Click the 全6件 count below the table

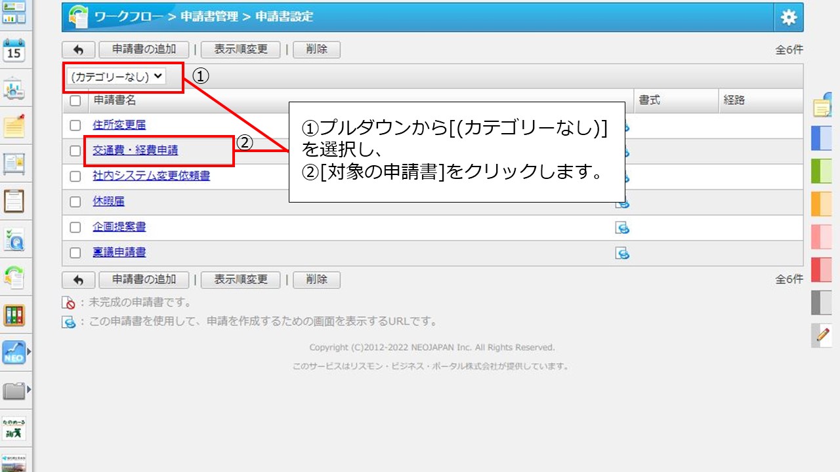pyautogui.click(x=789, y=280)
